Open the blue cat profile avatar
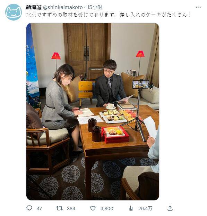 [x=14, y=12]
